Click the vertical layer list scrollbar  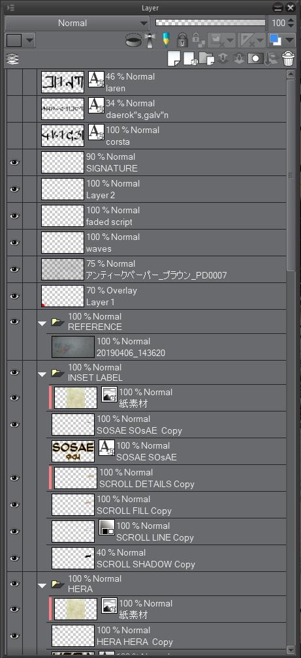(291, 176)
